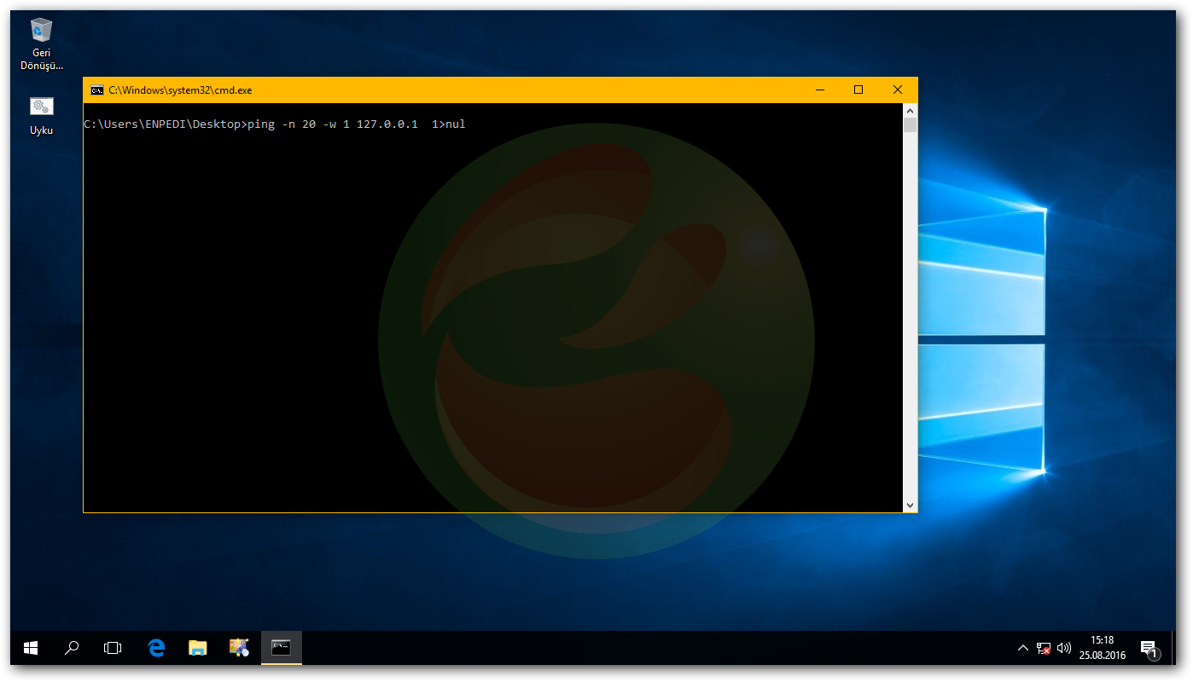Open the Windows Start menu
Image resolution: width=1193 pixels, height=682 pixels.
31,648
